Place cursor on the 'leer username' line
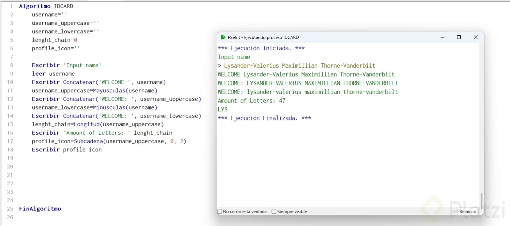 tap(53, 74)
